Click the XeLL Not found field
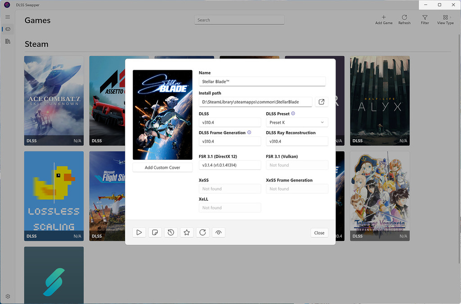Image resolution: width=461 pixels, height=304 pixels. click(x=230, y=208)
